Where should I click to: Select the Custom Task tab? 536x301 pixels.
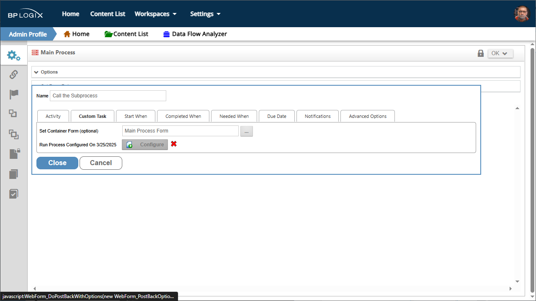click(x=93, y=116)
